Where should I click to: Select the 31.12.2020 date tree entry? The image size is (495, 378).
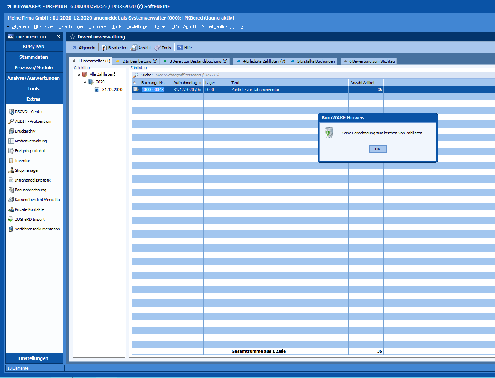coord(112,90)
